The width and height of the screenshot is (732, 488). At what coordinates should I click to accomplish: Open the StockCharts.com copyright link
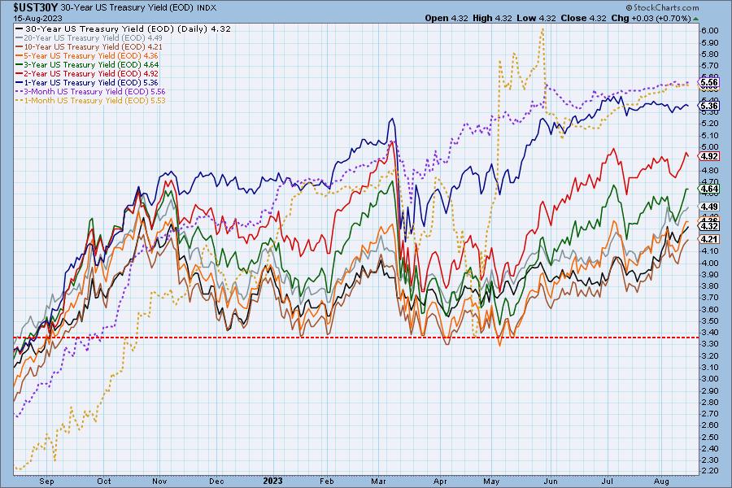point(662,7)
